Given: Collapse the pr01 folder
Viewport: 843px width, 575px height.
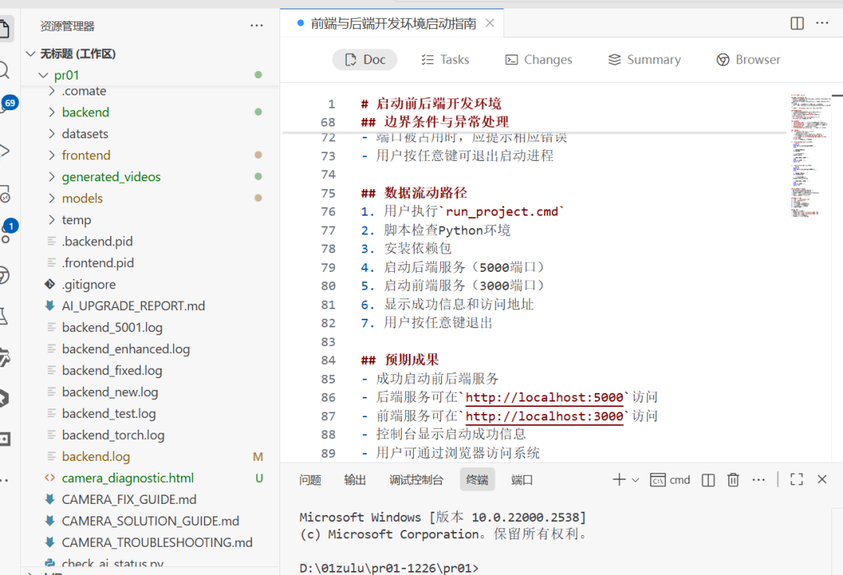Looking at the screenshot, I should [x=151, y=75].
